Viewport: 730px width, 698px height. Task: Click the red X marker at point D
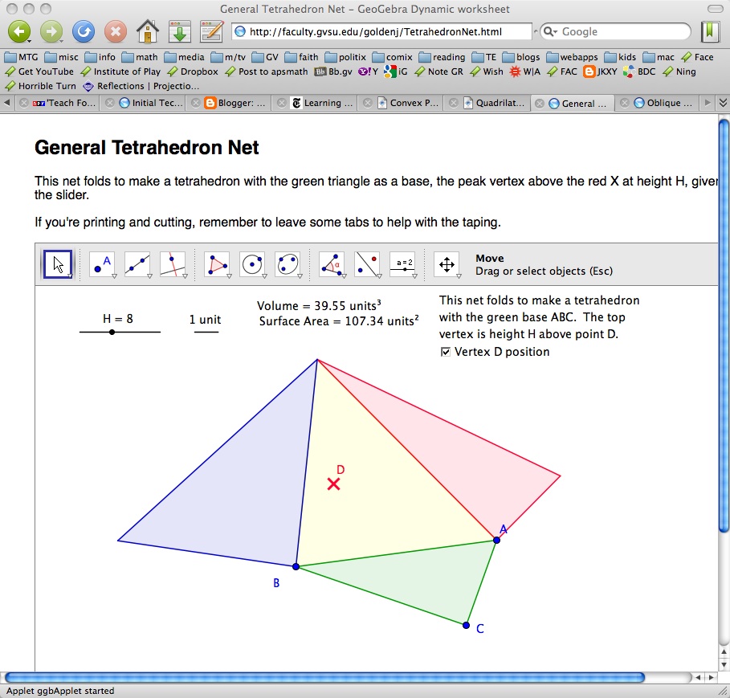click(x=333, y=484)
